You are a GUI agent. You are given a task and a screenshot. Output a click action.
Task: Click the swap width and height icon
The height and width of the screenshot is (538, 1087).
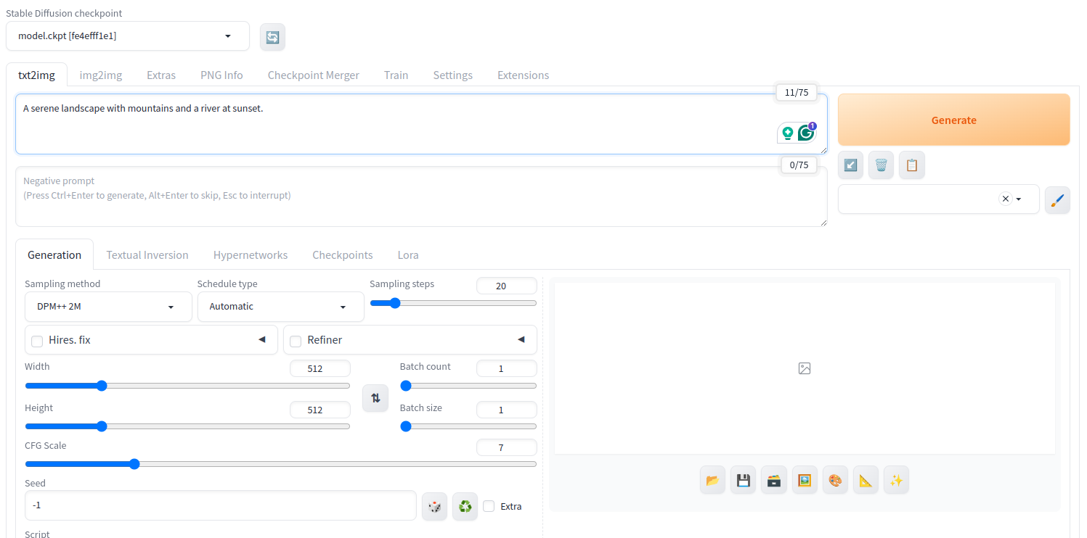point(375,398)
